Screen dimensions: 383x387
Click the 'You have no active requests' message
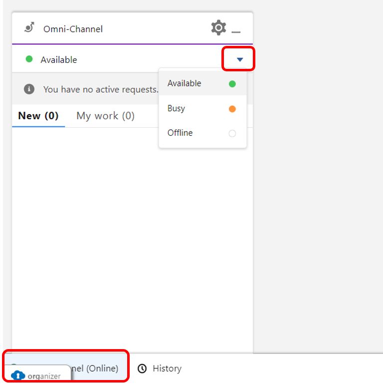coord(101,89)
